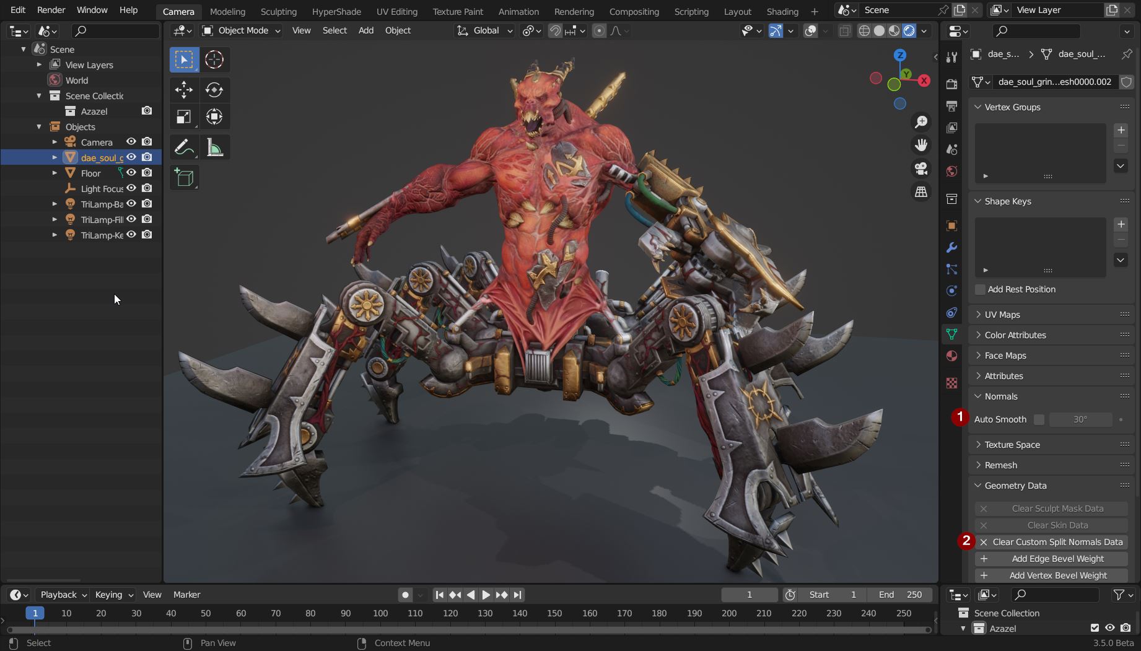Screen dimensions: 1141x651
Task: Activate the Scale tool
Action: [184, 117]
